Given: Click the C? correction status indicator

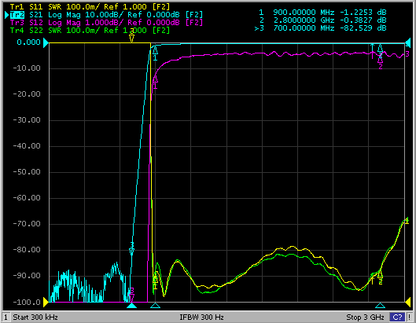Looking at the screenshot, I should click(x=397, y=317).
